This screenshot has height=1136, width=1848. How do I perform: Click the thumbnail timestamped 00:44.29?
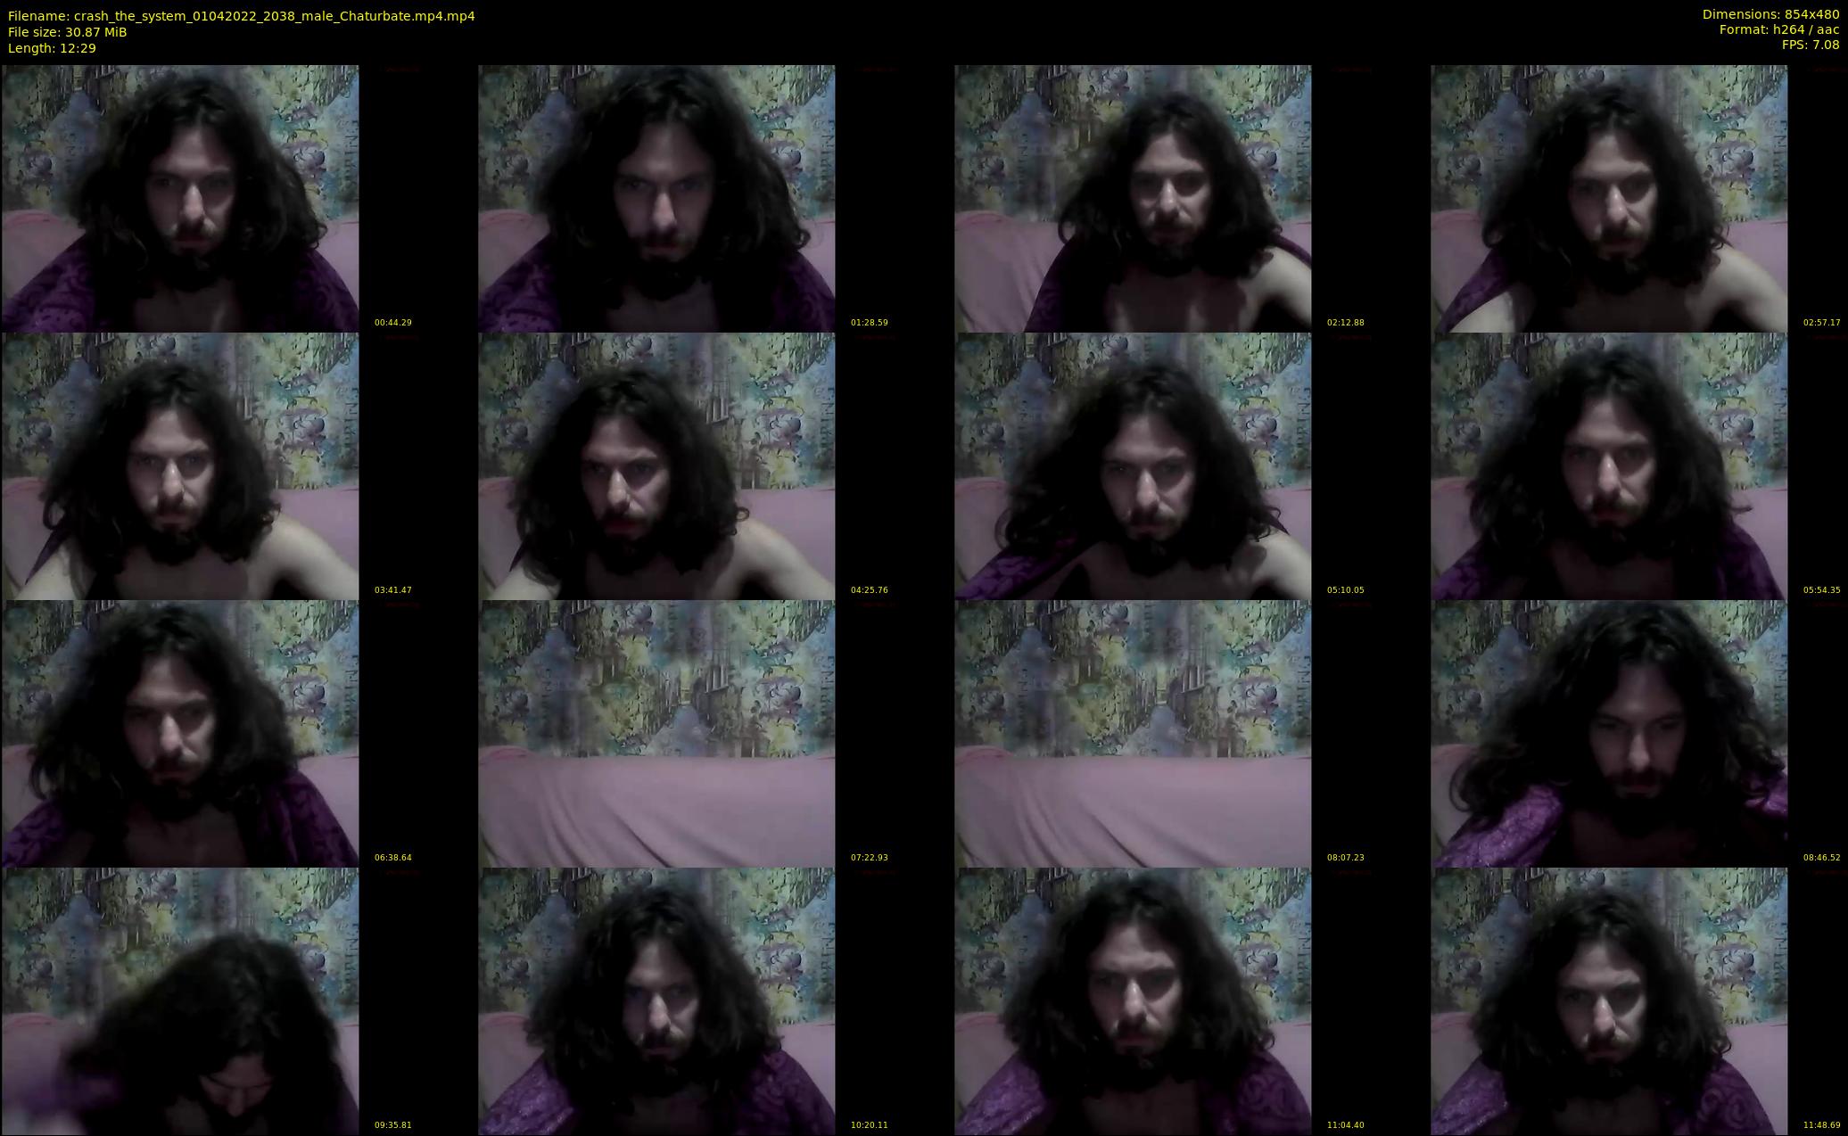[180, 198]
